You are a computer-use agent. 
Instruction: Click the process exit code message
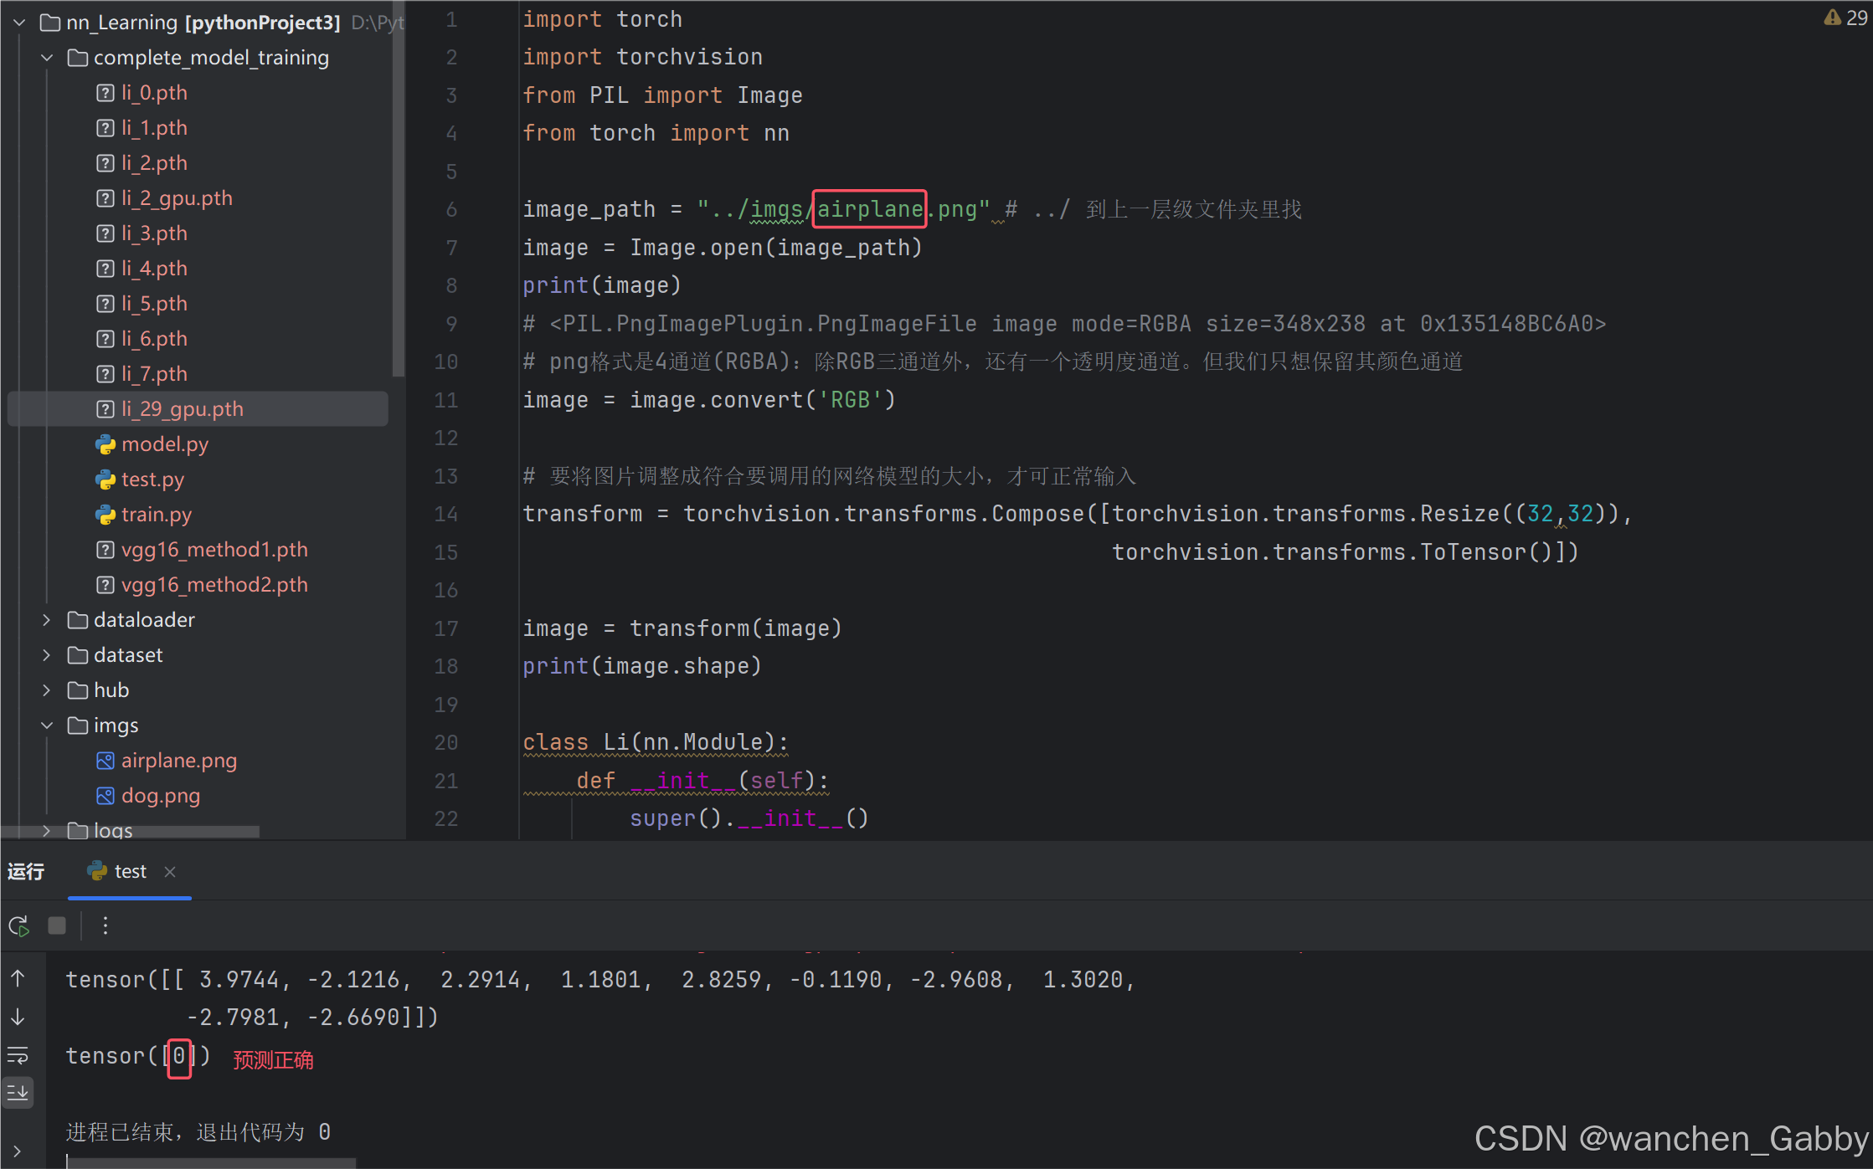pyautogui.click(x=198, y=1133)
